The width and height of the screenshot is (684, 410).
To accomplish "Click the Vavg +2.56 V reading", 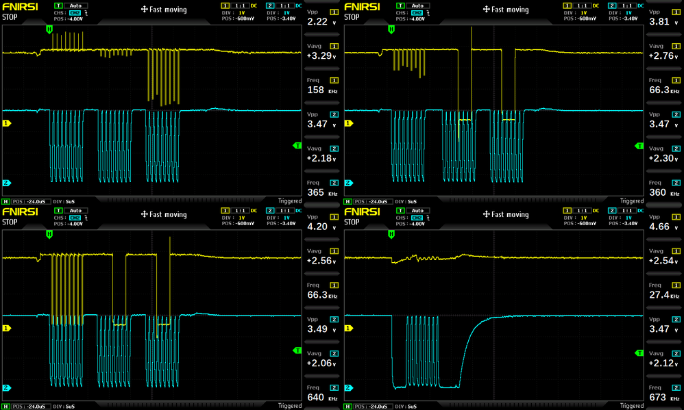I will (x=322, y=257).
